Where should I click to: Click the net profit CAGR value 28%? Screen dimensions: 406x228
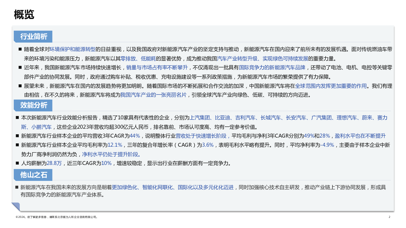(325, 136)
